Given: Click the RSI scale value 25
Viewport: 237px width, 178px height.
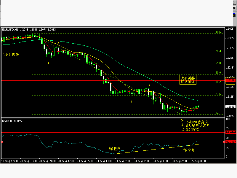Looking at the screenshot, I should [x=227, y=148].
